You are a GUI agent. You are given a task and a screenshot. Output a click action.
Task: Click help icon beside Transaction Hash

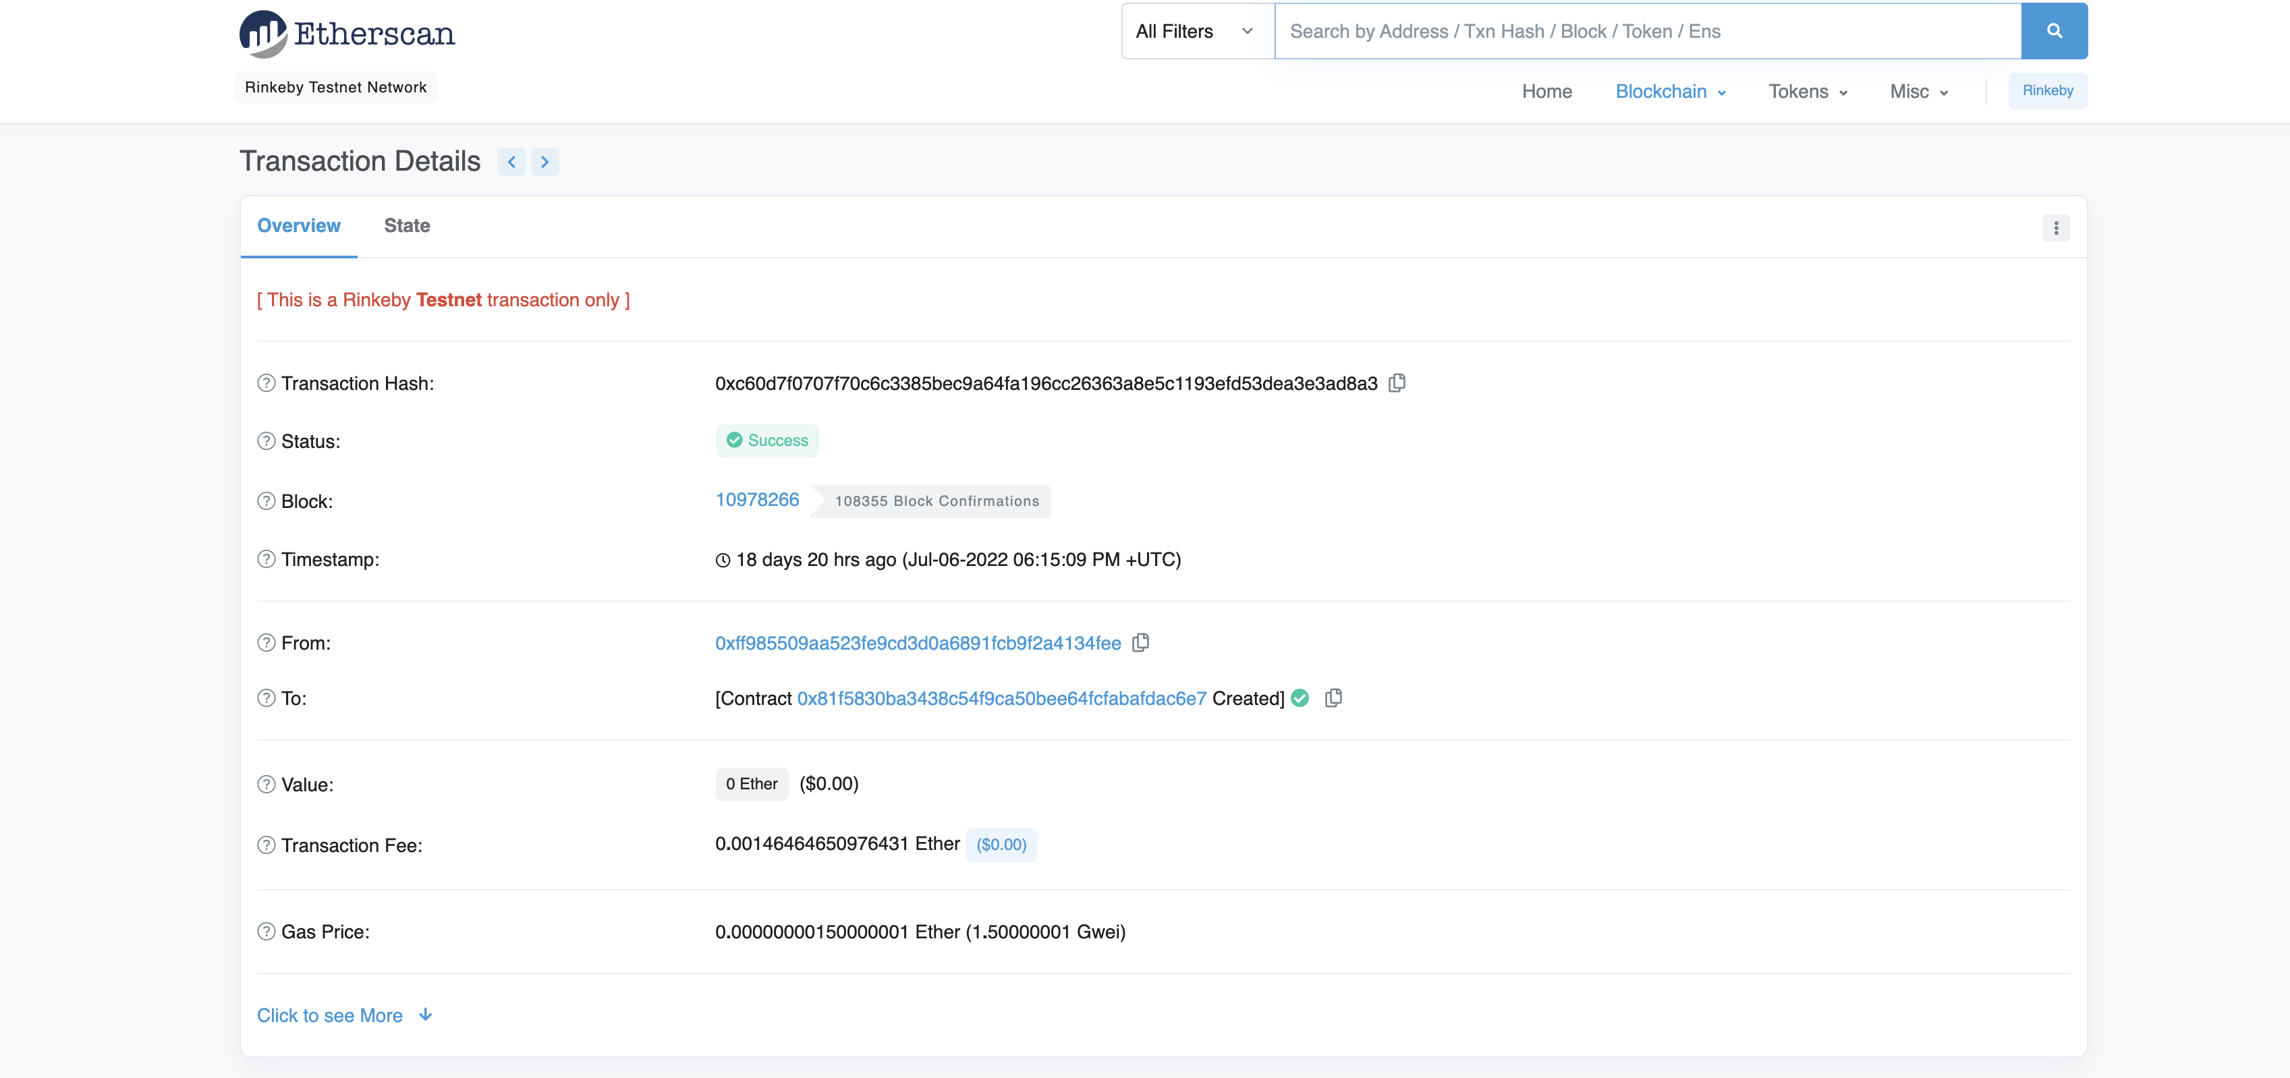click(x=266, y=383)
